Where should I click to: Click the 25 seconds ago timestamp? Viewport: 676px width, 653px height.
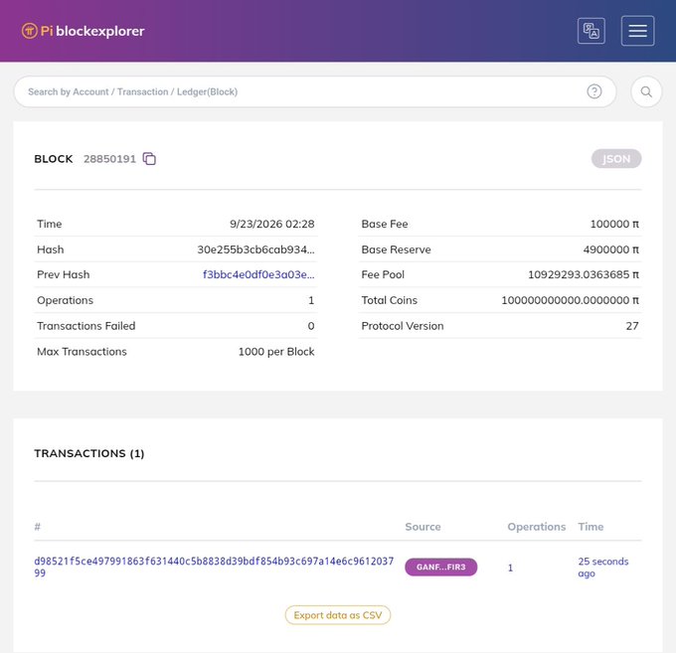[602, 568]
